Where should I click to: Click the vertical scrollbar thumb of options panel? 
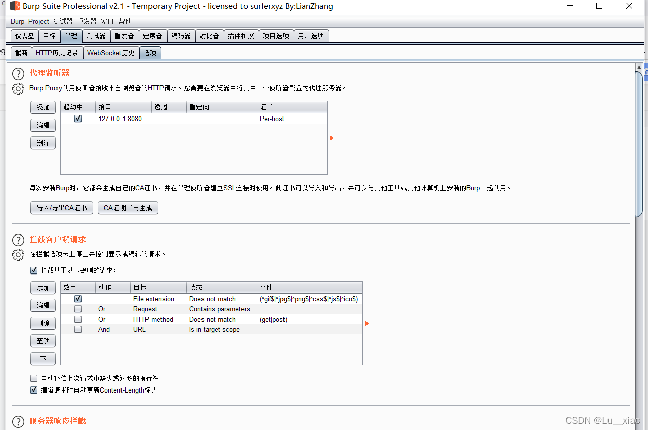640,144
